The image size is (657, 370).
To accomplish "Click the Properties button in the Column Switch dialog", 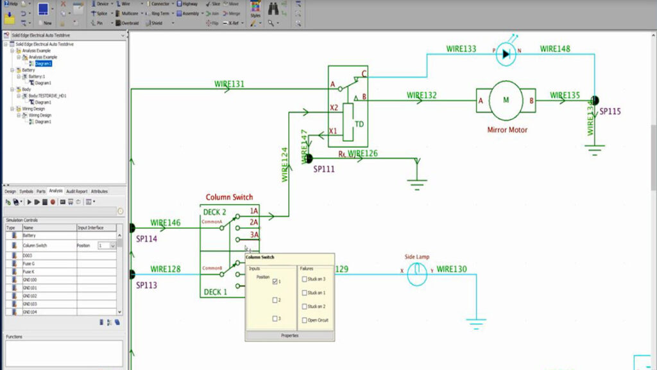I will 289,335.
